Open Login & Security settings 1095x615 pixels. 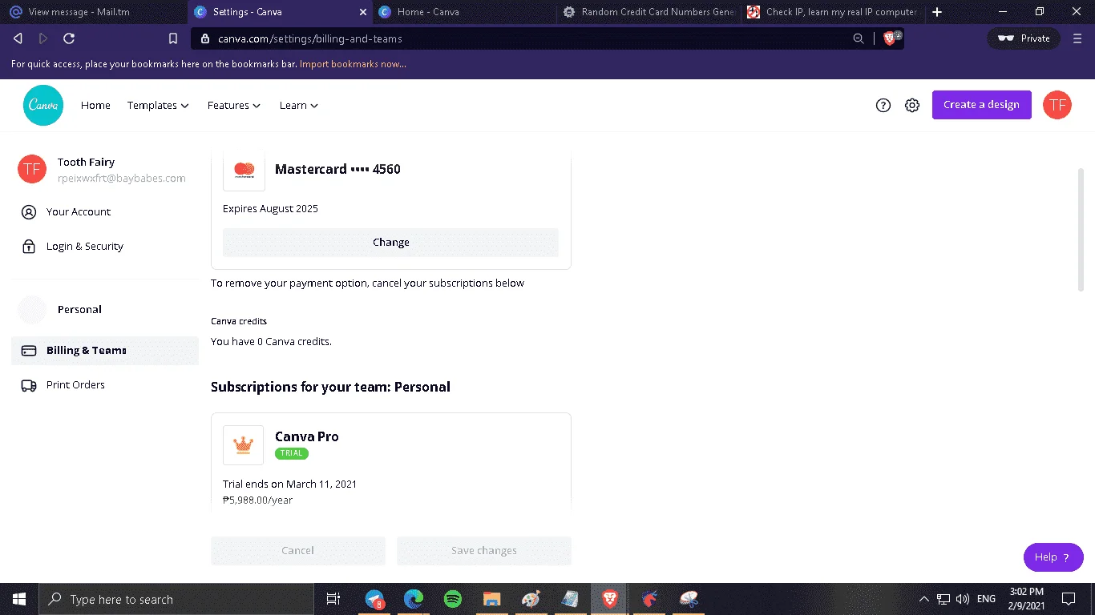coord(105,247)
